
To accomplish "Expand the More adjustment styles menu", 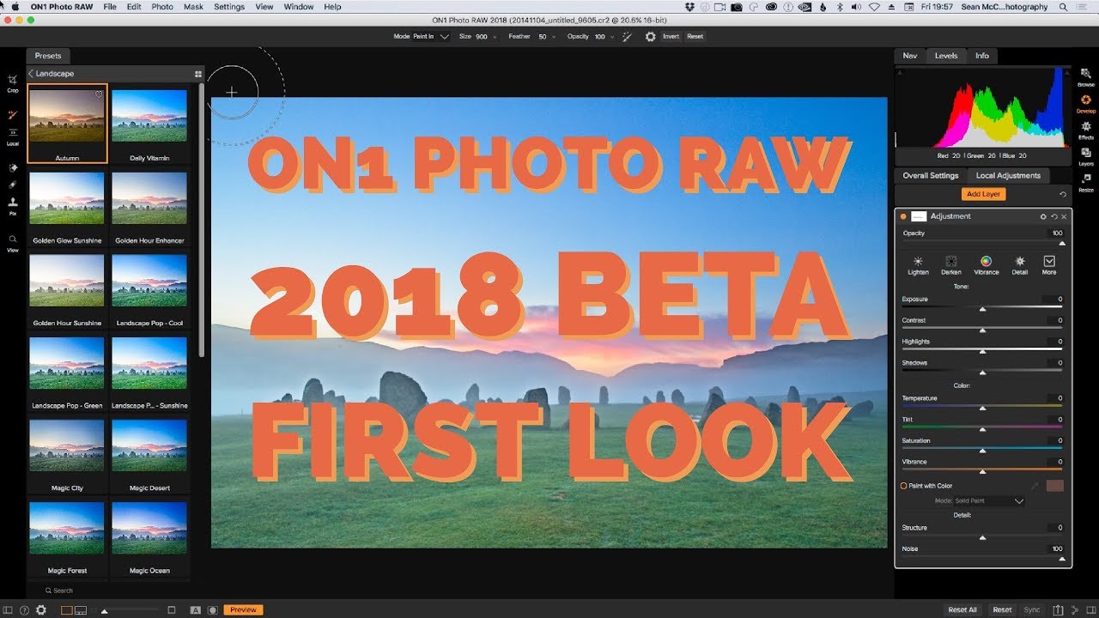I will point(1049,264).
